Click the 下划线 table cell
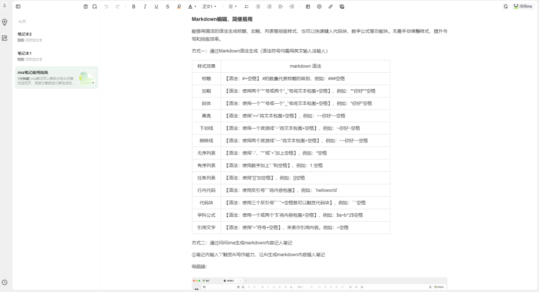The width and height of the screenshot is (539, 292). 206,129
